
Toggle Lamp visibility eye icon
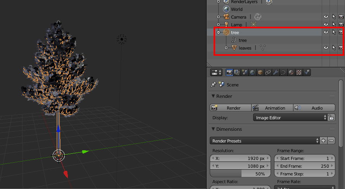(x=326, y=24)
